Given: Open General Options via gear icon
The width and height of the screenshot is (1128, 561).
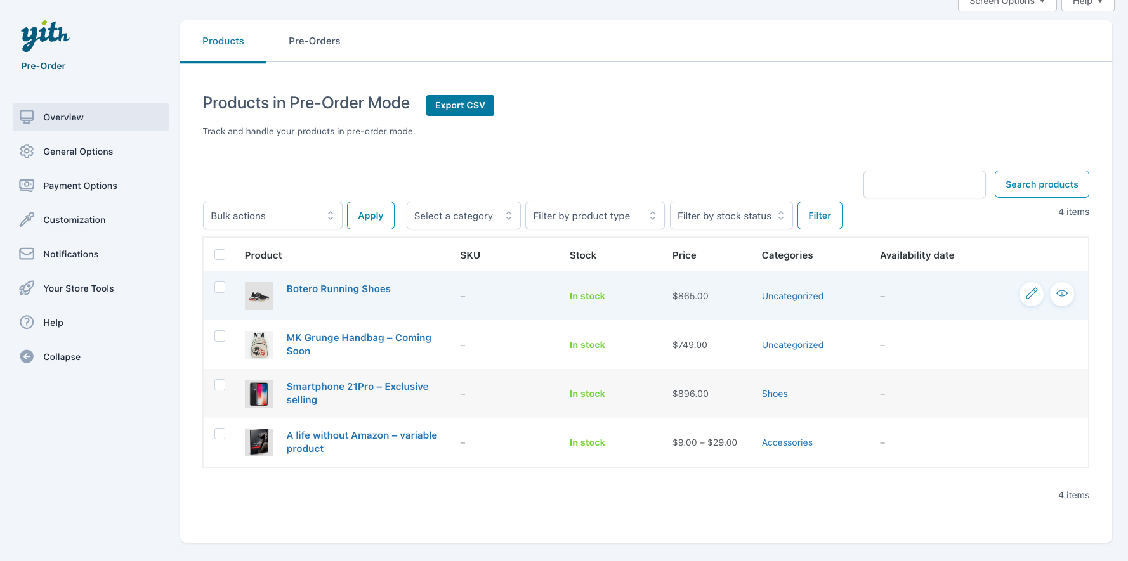Looking at the screenshot, I should (27, 152).
